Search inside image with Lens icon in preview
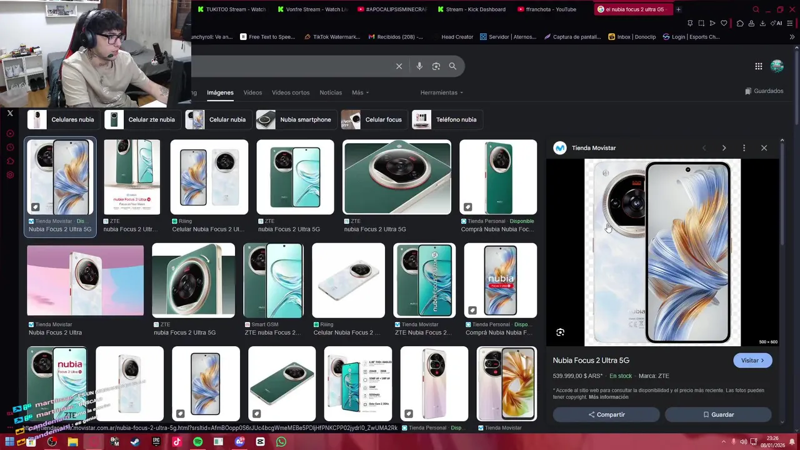Screen dimensions: 800x450 pyautogui.click(x=560, y=332)
